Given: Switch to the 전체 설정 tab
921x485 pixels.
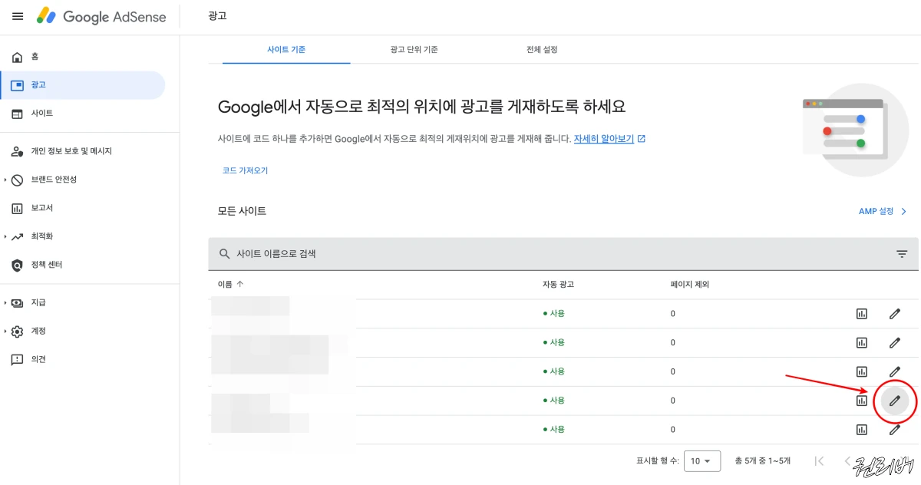Looking at the screenshot, I should 542,48.
